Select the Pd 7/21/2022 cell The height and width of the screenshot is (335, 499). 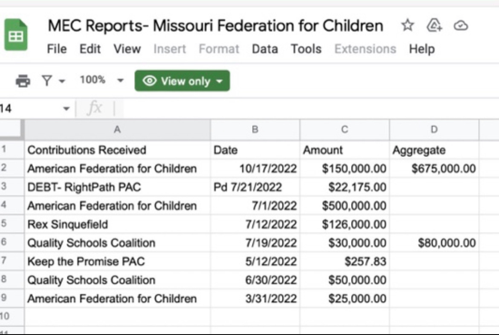255,187
